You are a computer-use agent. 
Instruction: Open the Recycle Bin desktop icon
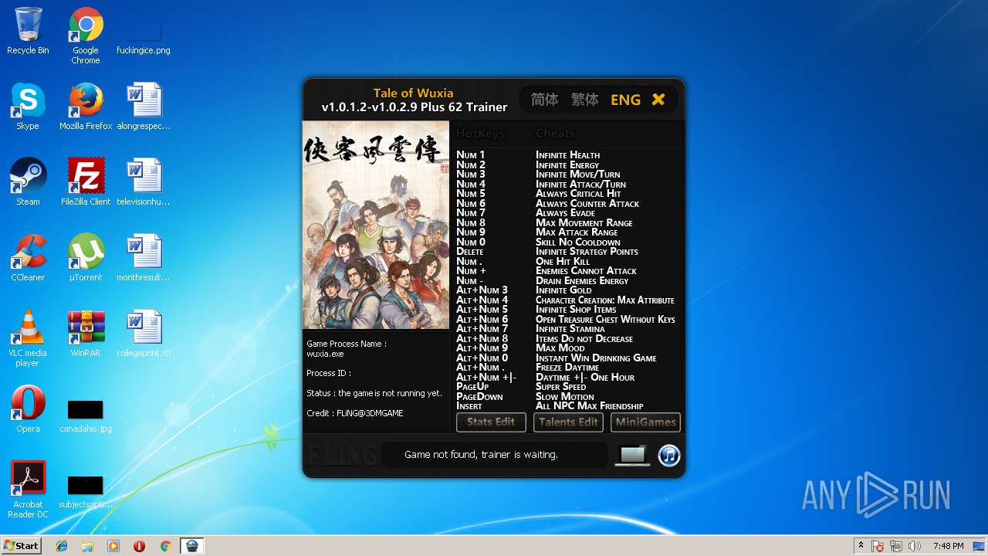click(28, 31)
